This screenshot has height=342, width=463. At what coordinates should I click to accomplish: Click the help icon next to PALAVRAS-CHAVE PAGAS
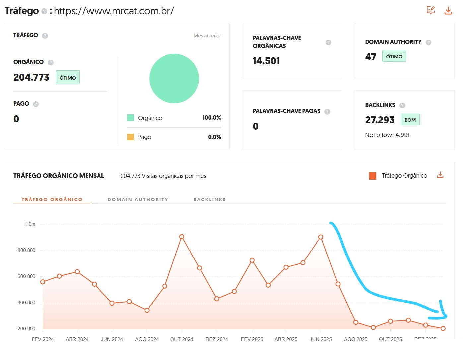pyautogui.click(x=327, y=111)
